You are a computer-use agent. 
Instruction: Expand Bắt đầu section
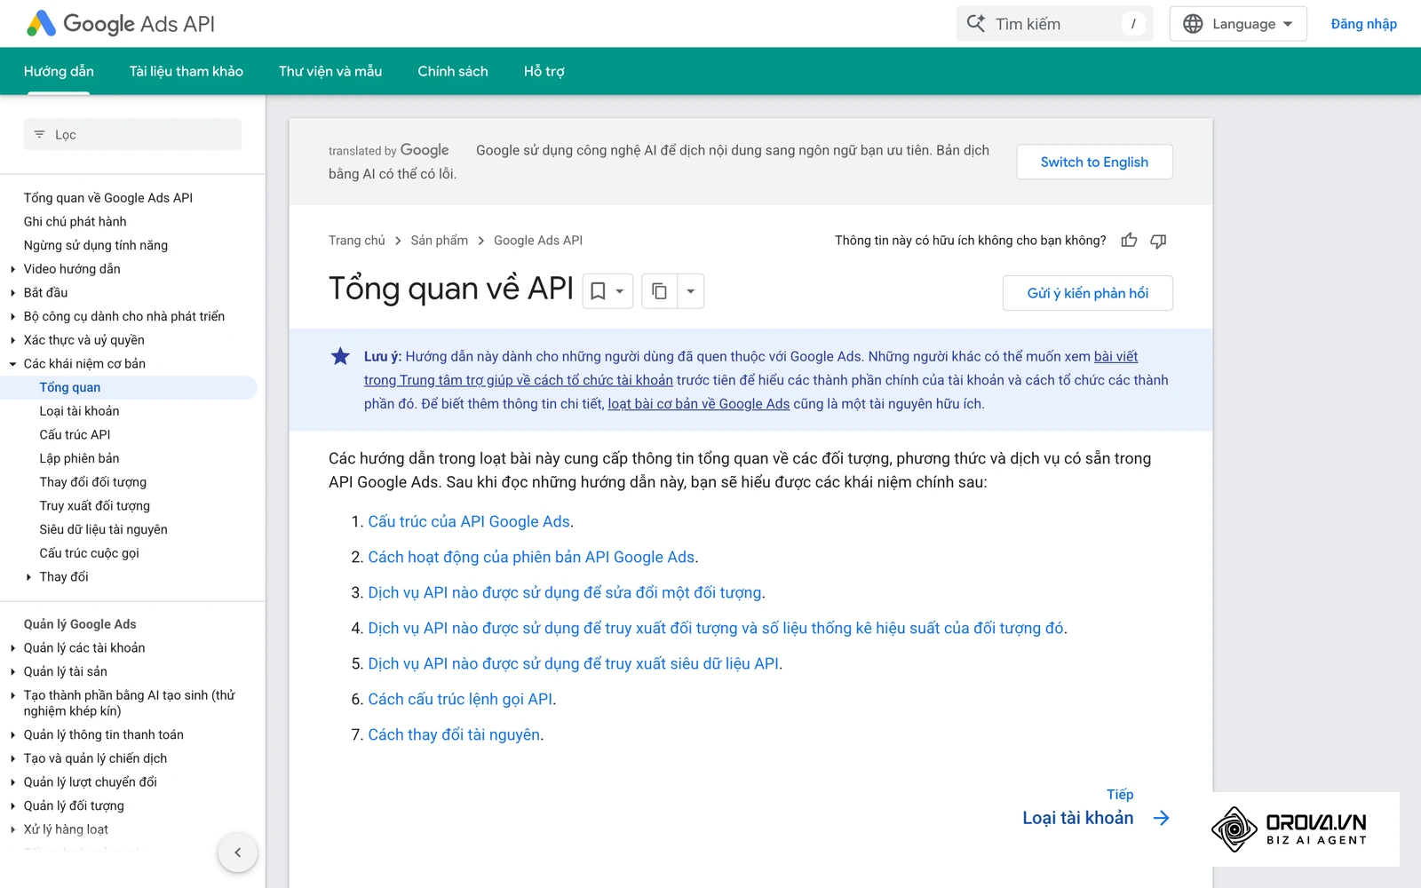click(x=13, y=293)
